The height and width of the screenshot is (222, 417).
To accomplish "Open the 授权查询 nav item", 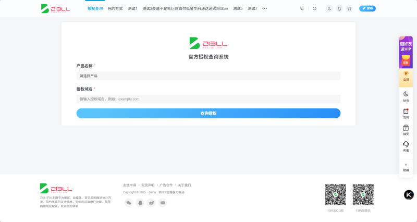I will (95, 8).
